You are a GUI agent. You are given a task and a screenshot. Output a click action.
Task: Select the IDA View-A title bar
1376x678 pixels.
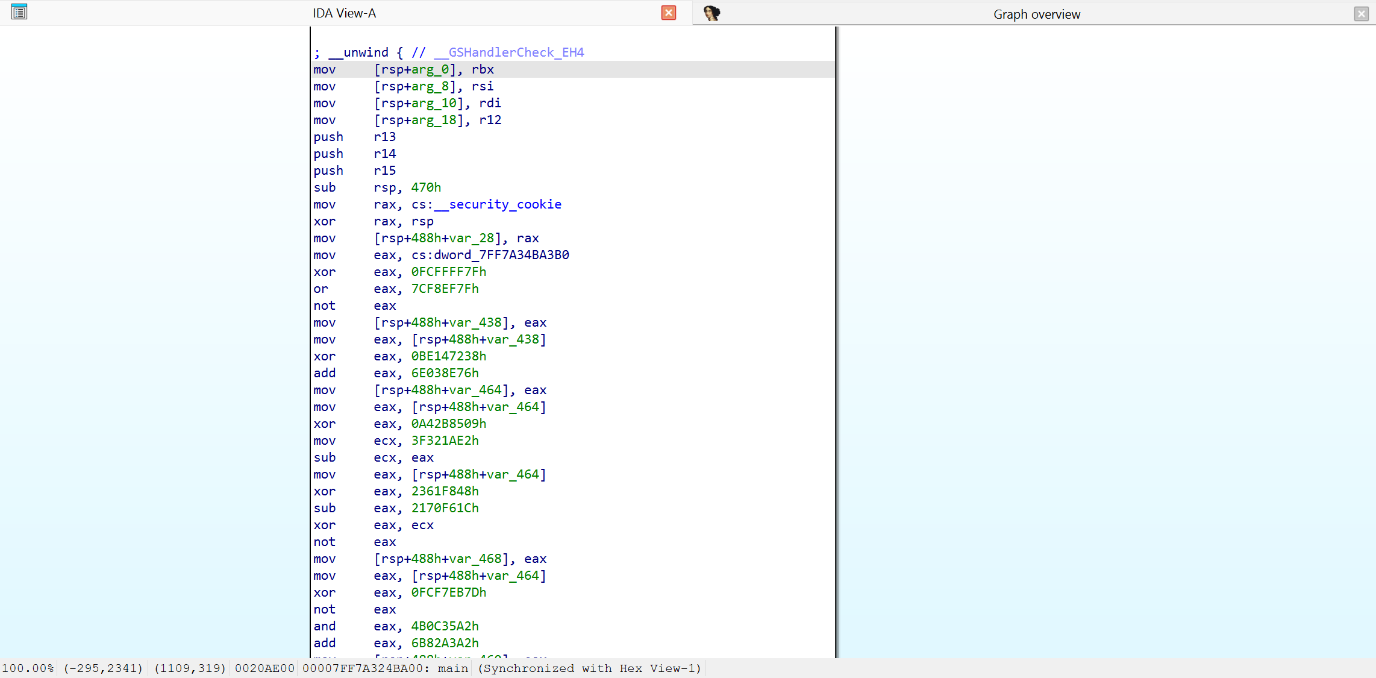click(x=344, y=13)
